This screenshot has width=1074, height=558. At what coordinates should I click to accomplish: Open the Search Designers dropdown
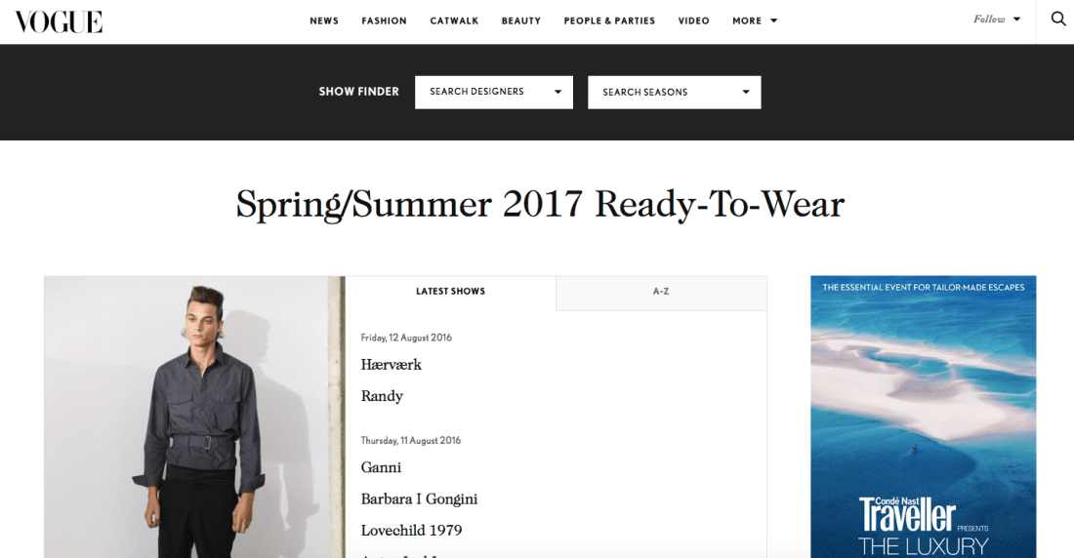(x=494, y=92)
